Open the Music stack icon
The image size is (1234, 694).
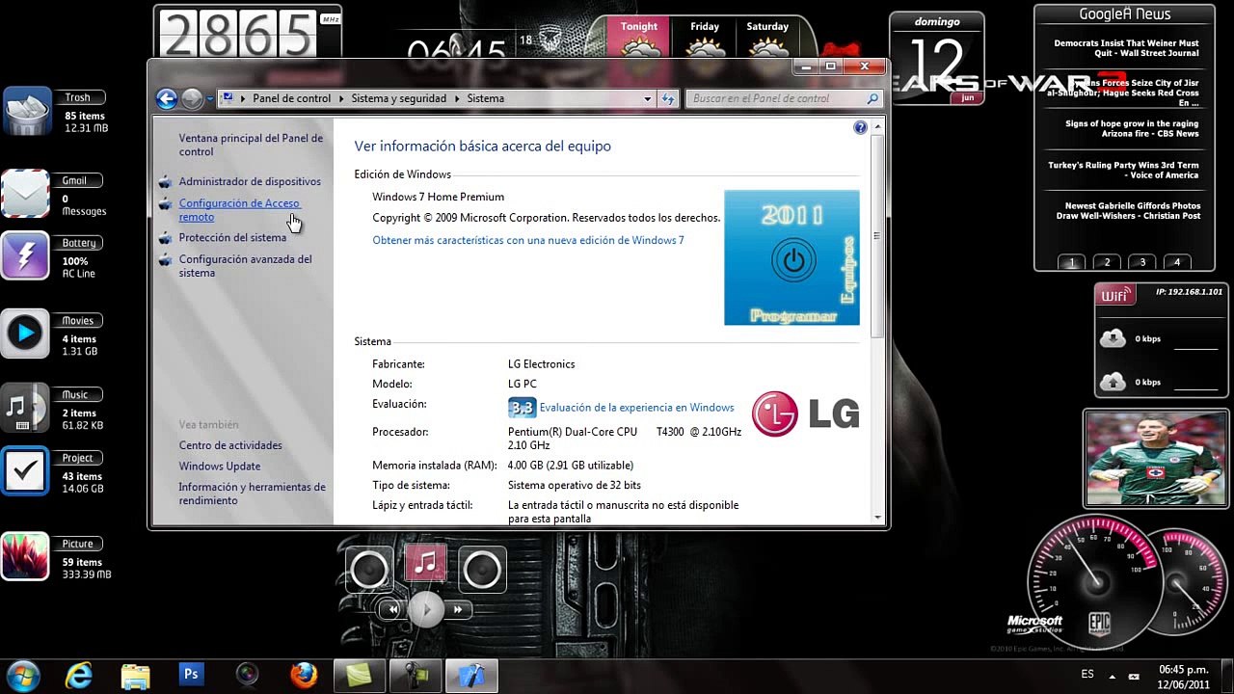[x=26, y=408]
